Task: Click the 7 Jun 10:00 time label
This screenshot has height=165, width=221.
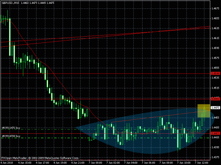Action: click(x=184, y=163)
